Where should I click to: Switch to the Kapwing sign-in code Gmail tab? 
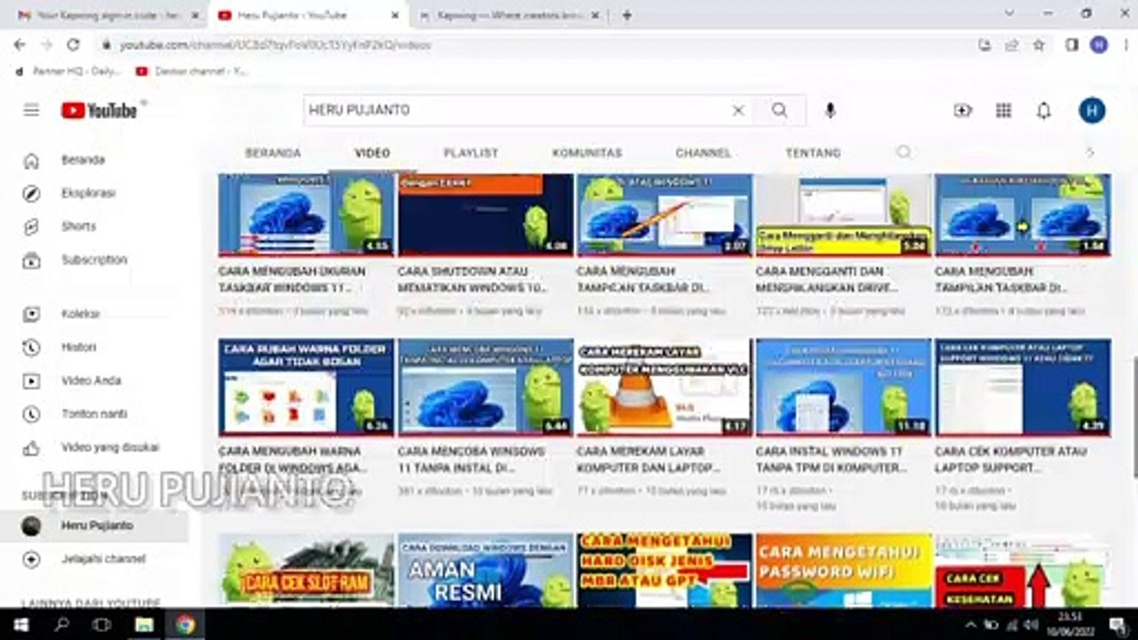point(108,15)
